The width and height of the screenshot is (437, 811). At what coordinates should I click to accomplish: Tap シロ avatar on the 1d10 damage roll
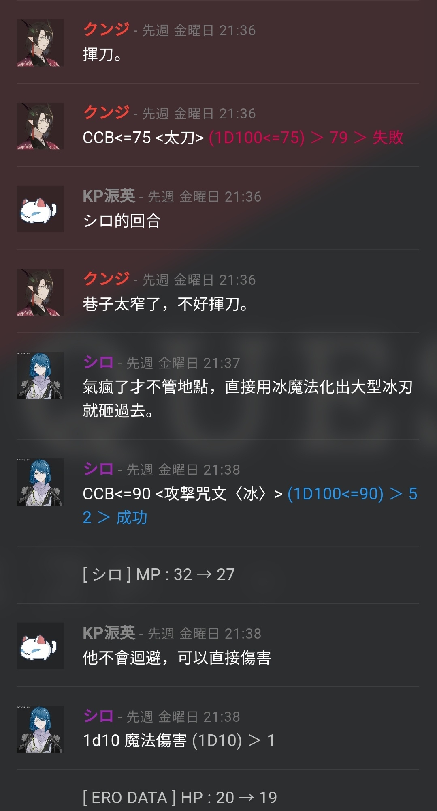coord(40,729)
